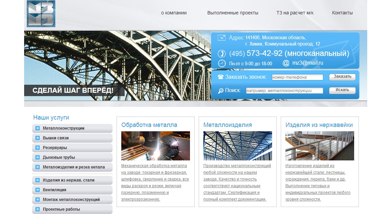The image size is (390, 214).
Task: Click the MZ3 company logo
Action: (41, 14)
